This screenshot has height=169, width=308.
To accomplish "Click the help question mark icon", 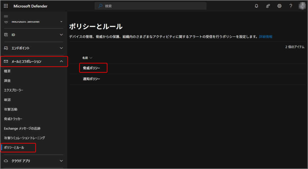I will (291, 6).
